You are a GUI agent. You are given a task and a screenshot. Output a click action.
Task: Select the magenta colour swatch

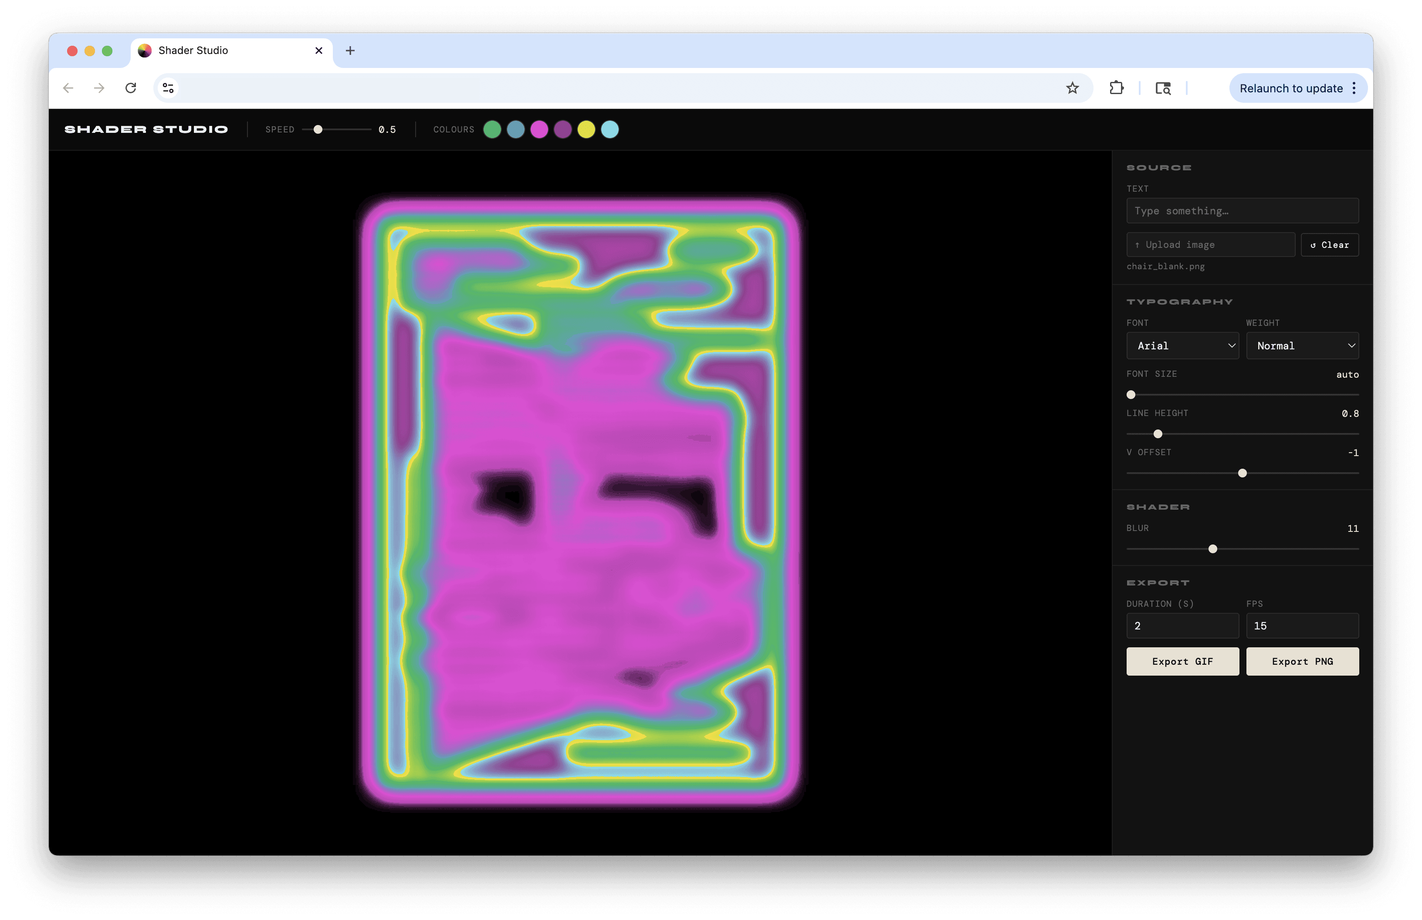pyautogui.click(x=539, y=130)
